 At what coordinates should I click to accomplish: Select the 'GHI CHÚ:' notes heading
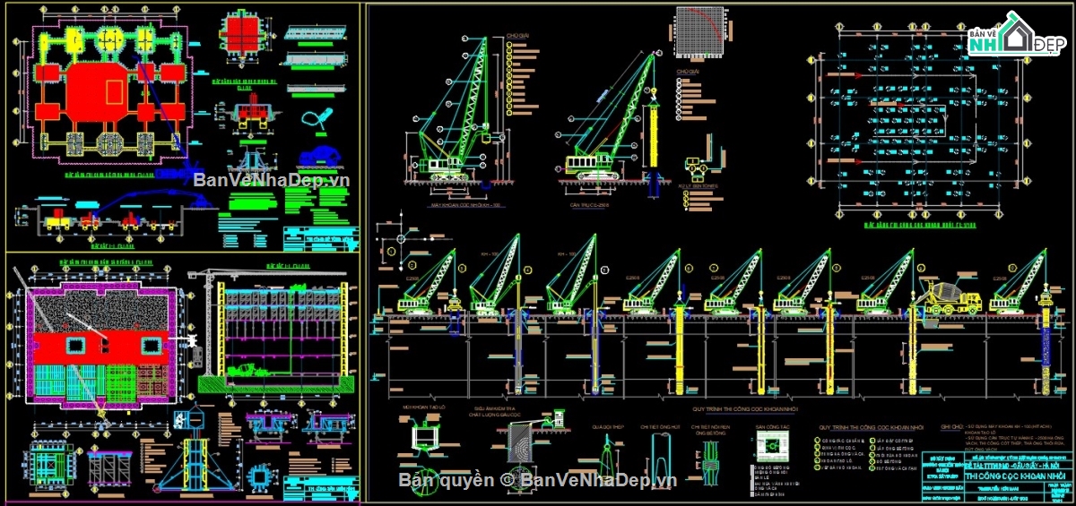953,427
